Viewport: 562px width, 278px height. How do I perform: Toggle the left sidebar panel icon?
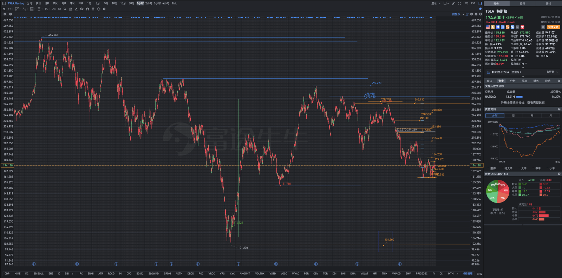point(4,3)
